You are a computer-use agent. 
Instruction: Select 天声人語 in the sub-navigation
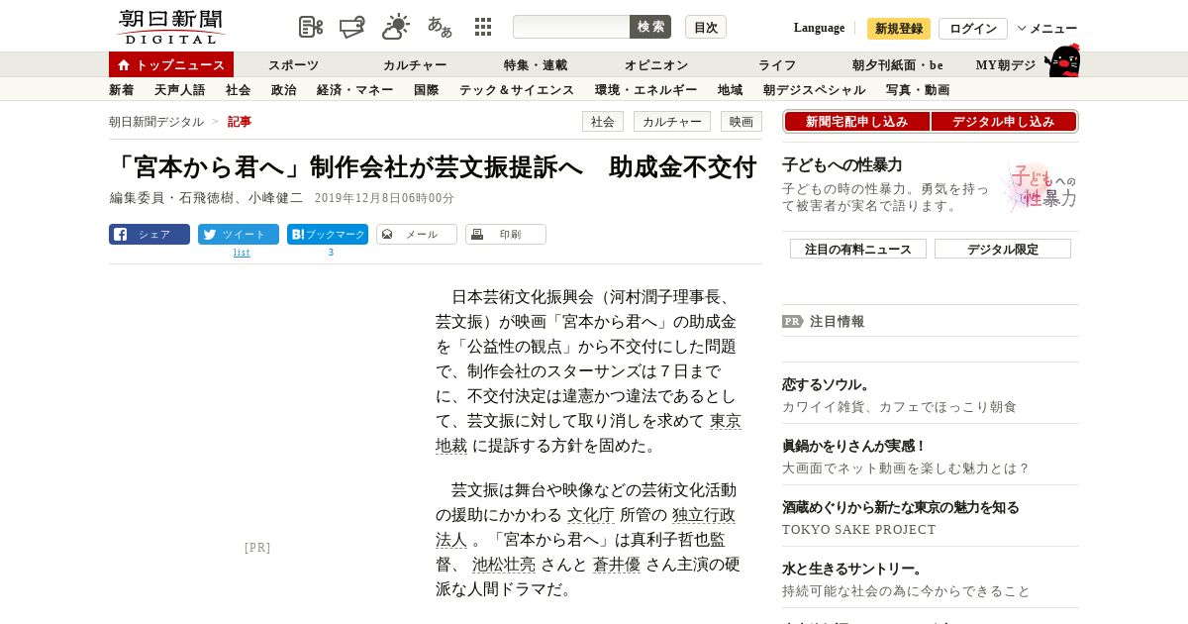tap(180, 90)
